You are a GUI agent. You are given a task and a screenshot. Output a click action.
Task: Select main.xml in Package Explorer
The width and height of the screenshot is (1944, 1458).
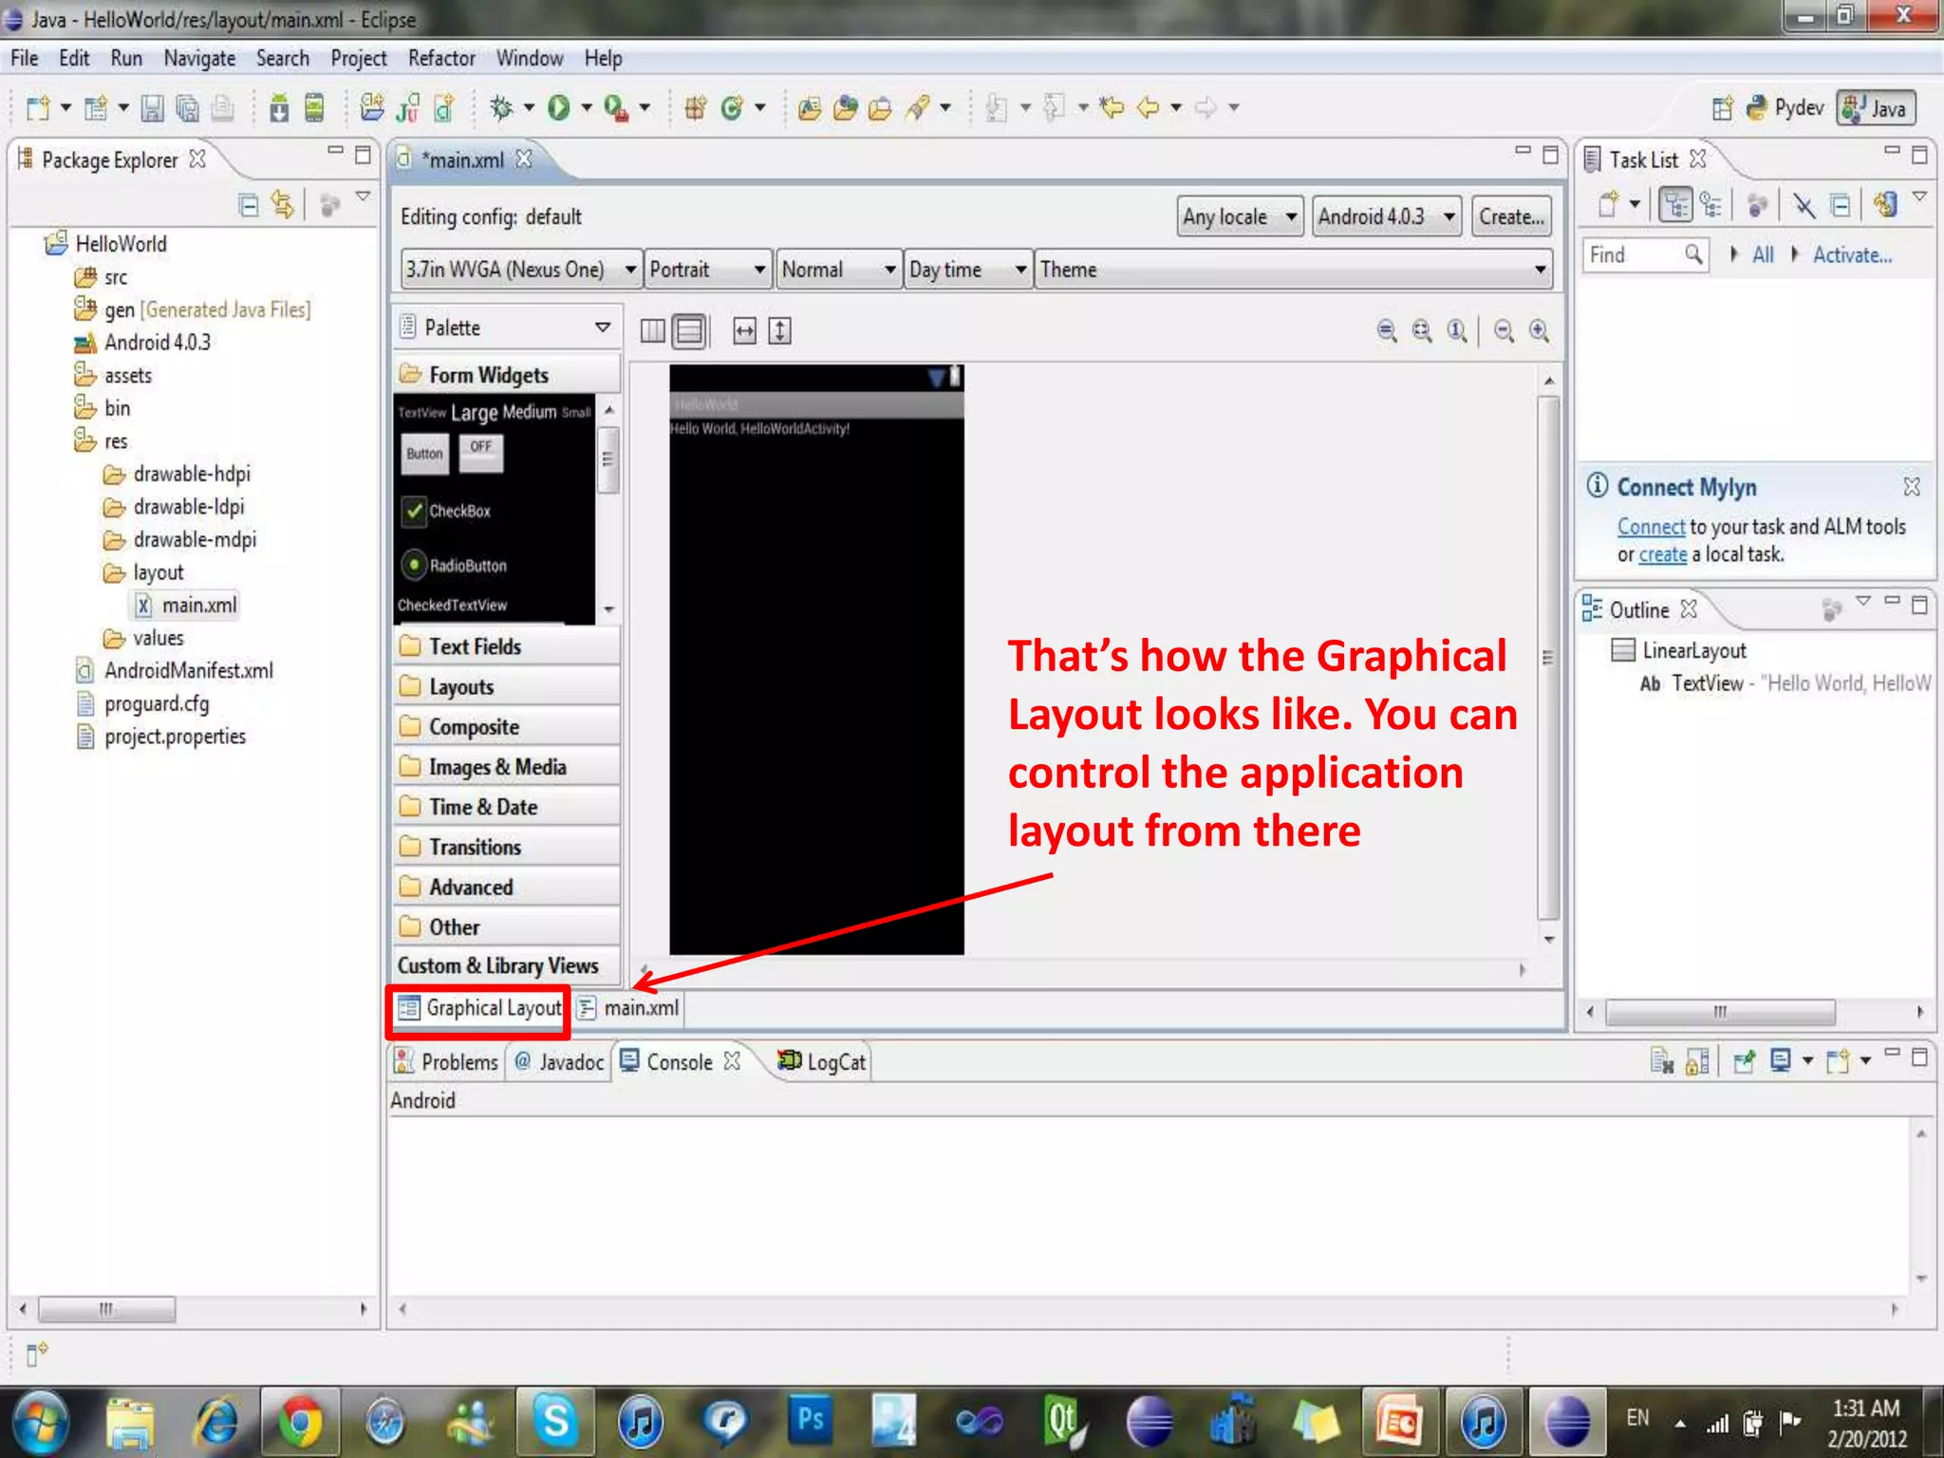click(187, 605)
